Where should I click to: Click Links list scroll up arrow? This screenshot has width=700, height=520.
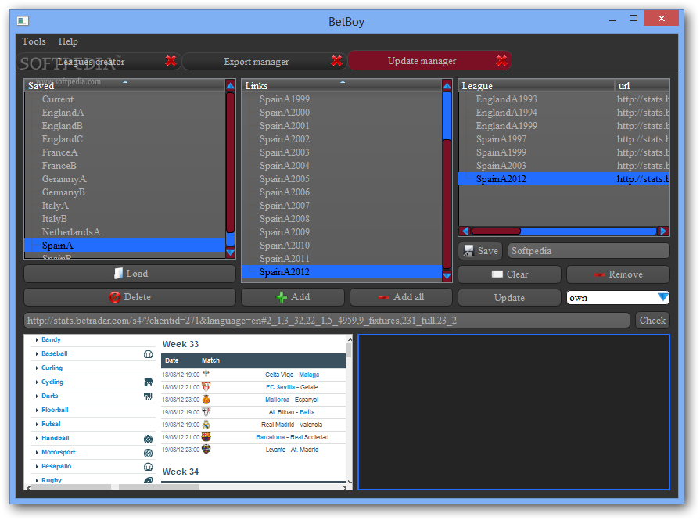(x=447, y=86)
